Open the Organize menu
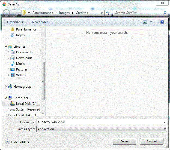This screenshot has width=170, height=150. click(15, 22)
